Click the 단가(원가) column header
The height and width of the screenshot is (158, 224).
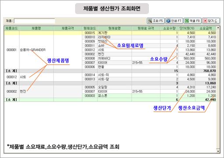pos(187,28)
